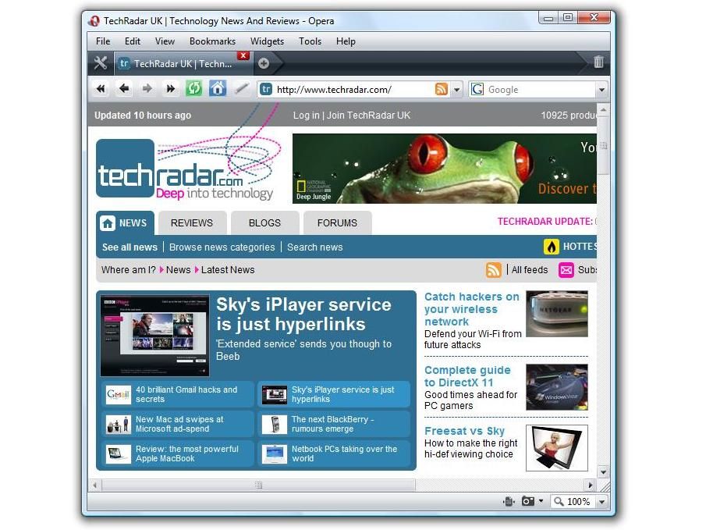Screen dimensions: 706x530
Task: Click the address bar URL field
Action: [353, 90]
